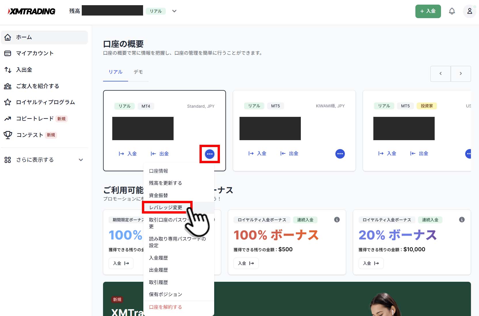Switch to the デモ accounts tab

tap(138, 72)
